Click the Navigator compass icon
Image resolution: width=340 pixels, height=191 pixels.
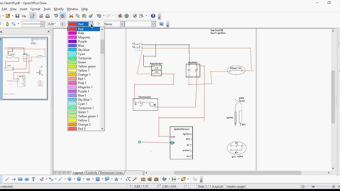135,16
